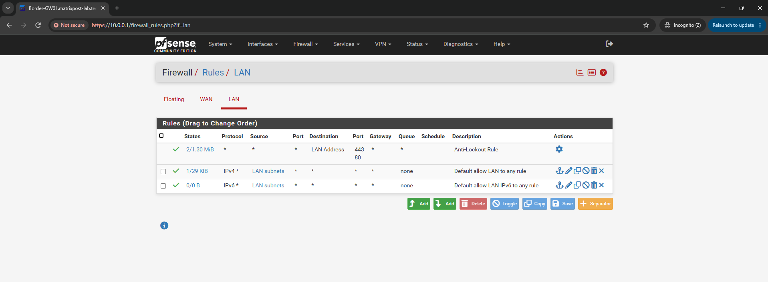Select the LAN tab
Viewport: 768px width, 282px height.
[234, 99]
